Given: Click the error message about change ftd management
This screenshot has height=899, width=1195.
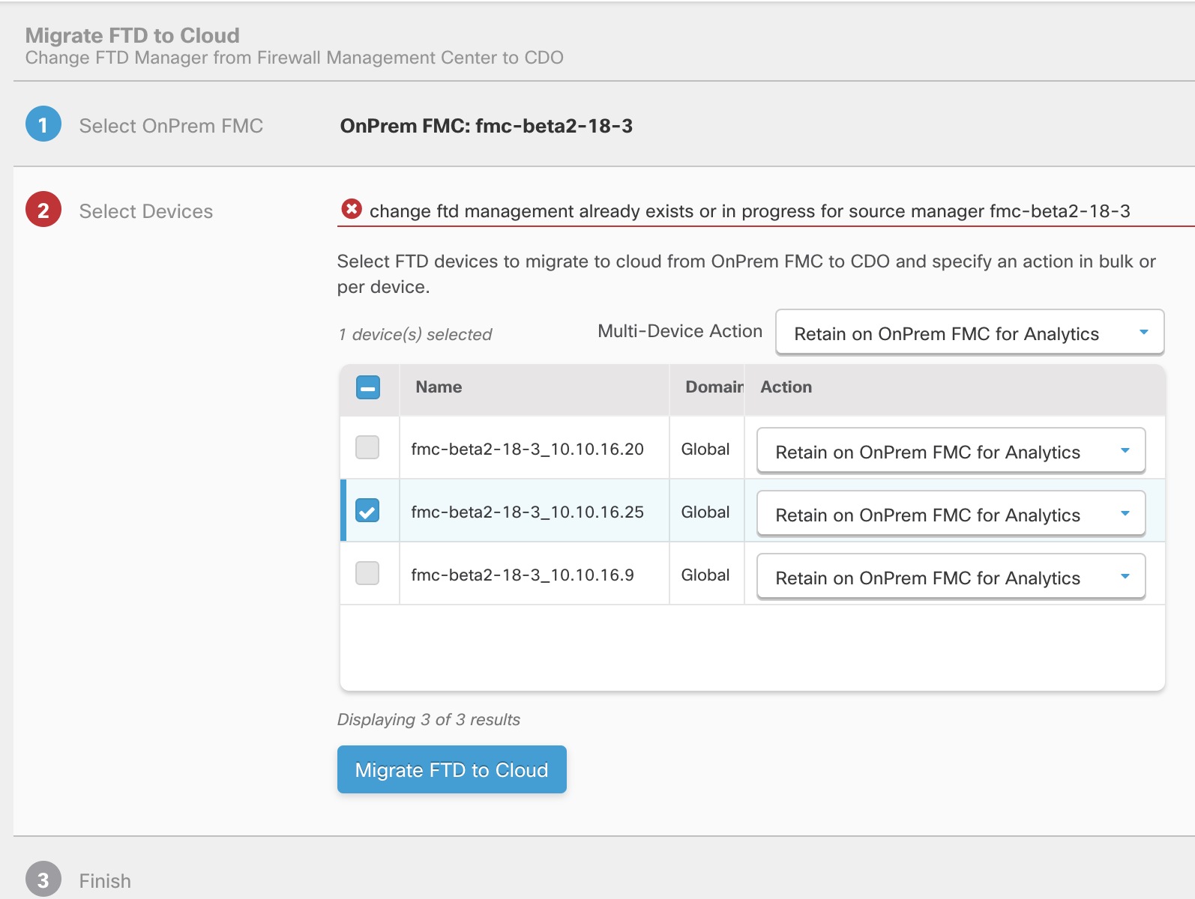Looking at the screenshot, I should click(x=750, y=211).
